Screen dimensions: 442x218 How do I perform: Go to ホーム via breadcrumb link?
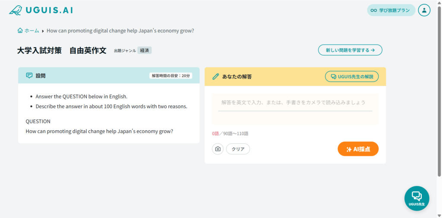click(x=32, y=31)
